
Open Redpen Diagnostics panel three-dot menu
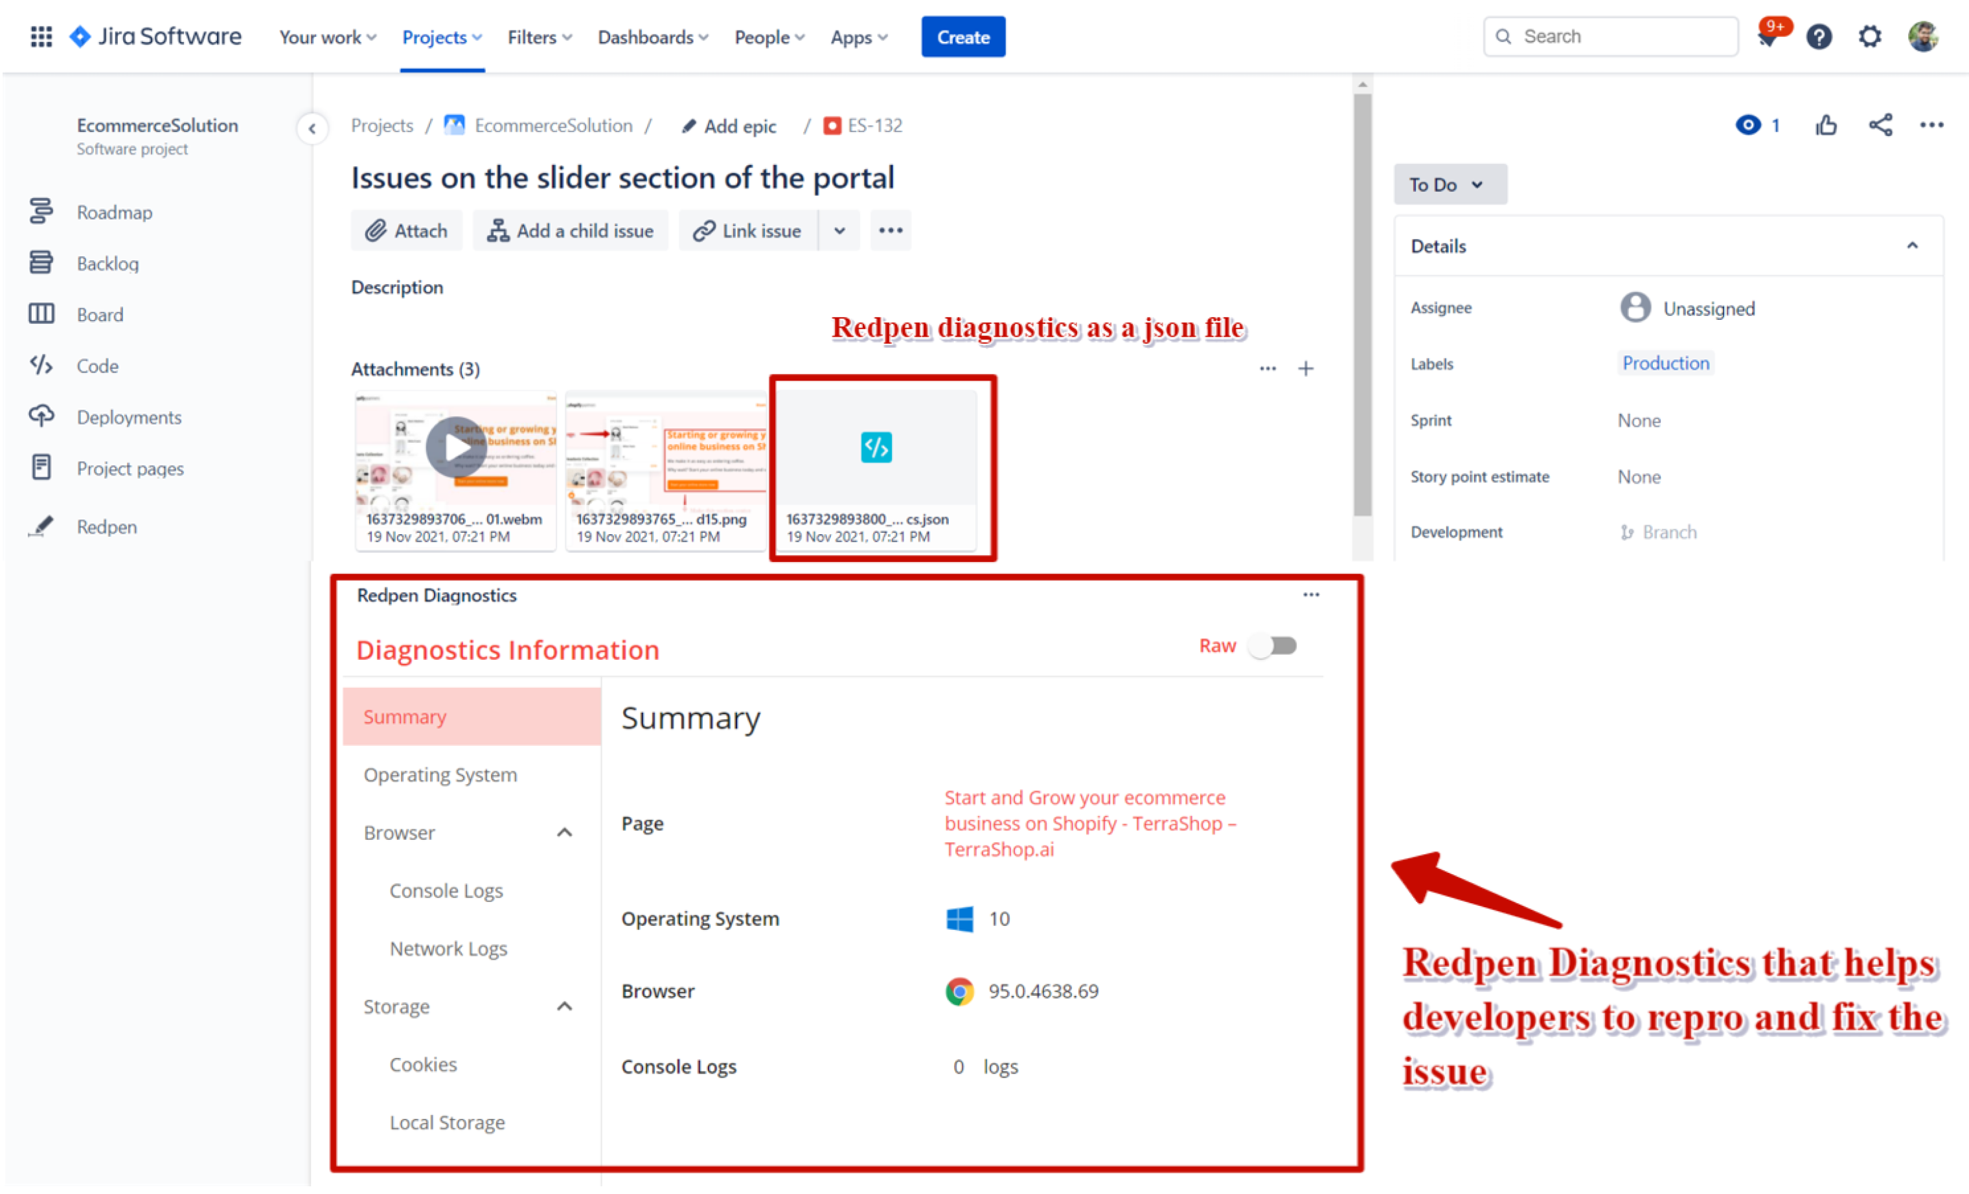pyautogui.click(x=1312, y=595)
